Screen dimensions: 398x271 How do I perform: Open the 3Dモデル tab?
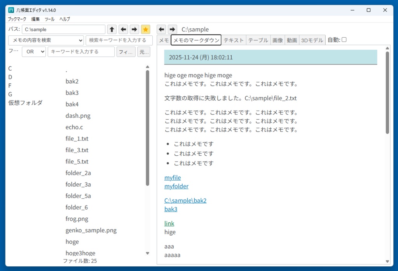312,40
